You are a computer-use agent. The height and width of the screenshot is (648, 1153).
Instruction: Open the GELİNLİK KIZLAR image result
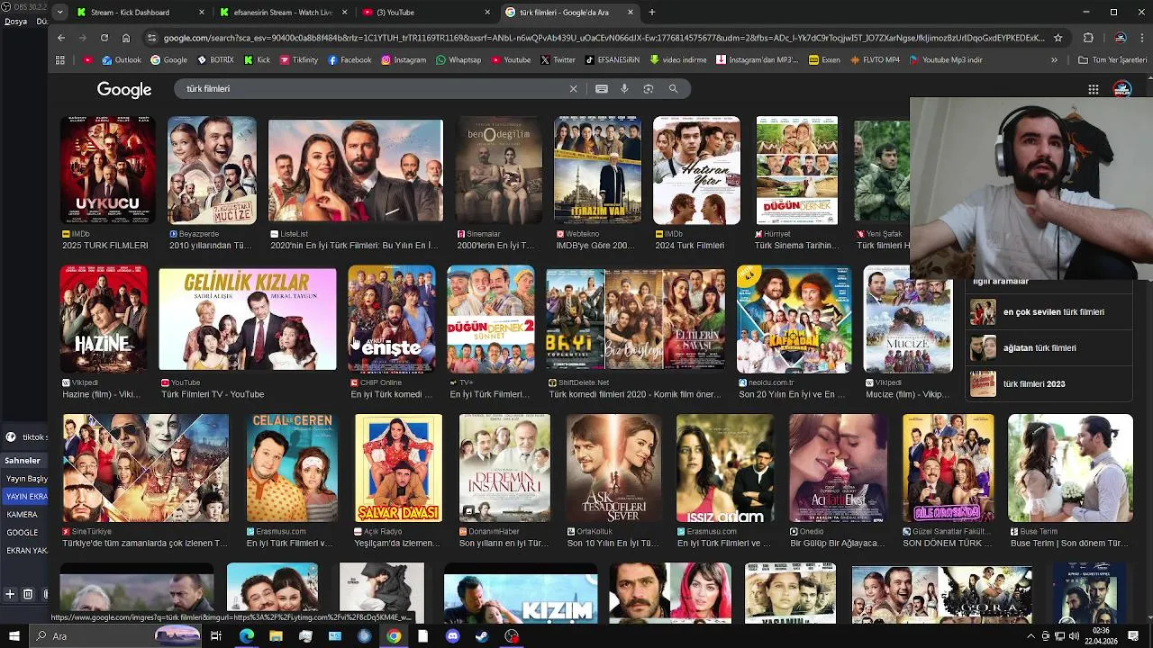click(x=248, y=319)
